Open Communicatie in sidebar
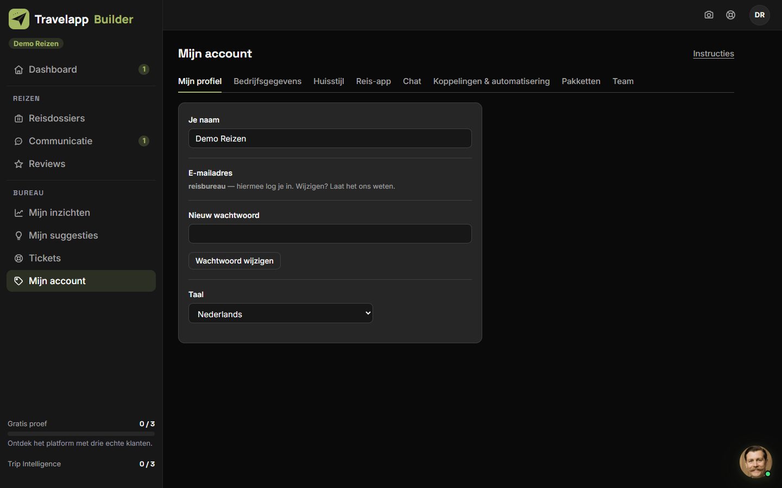This screenshot has width=782, height=488. point(81,141)
